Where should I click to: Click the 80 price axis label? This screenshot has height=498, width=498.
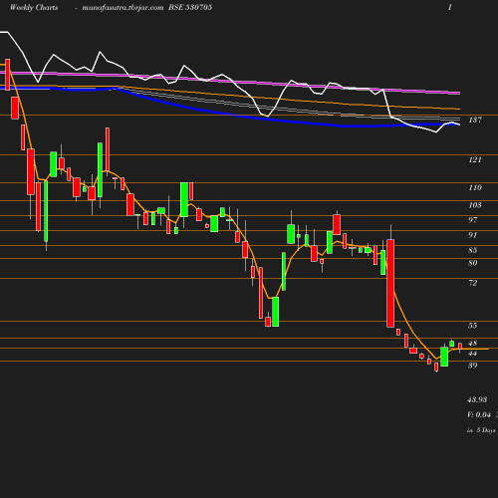pos(473,263)
